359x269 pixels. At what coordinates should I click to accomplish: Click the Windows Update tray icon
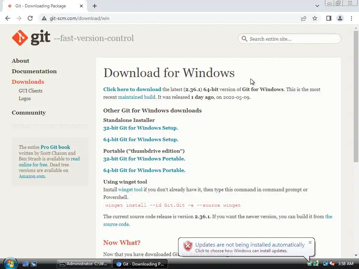(x=310, y=264)
